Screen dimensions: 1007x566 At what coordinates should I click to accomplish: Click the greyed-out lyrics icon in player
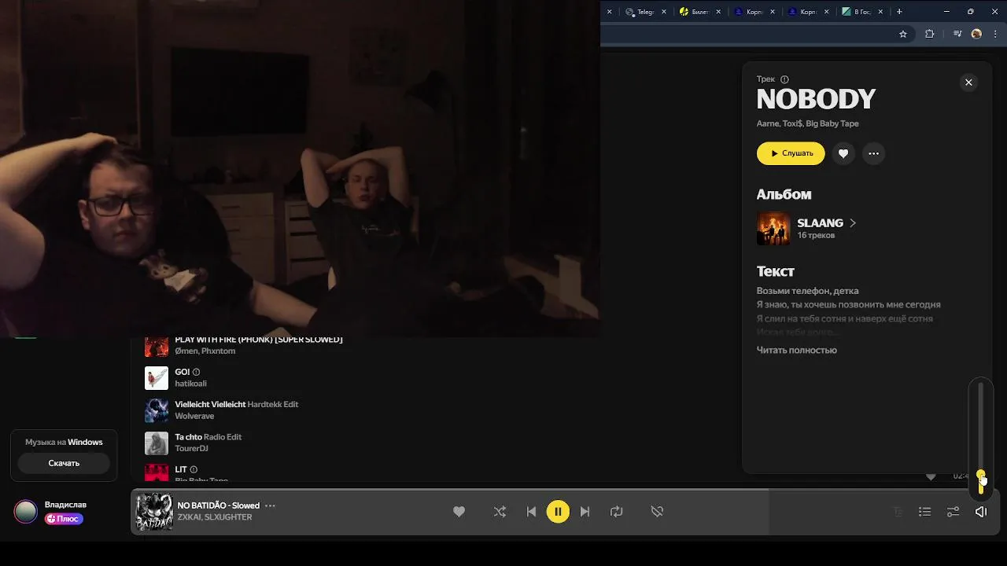898,512
